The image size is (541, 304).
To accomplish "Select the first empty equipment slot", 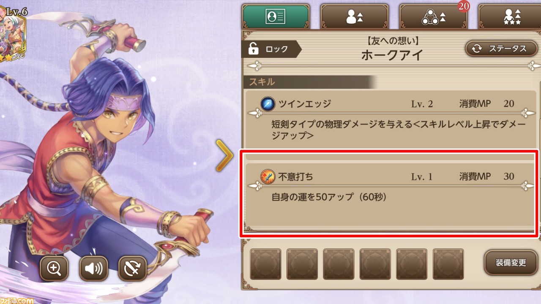I will [x=265, y=264].
